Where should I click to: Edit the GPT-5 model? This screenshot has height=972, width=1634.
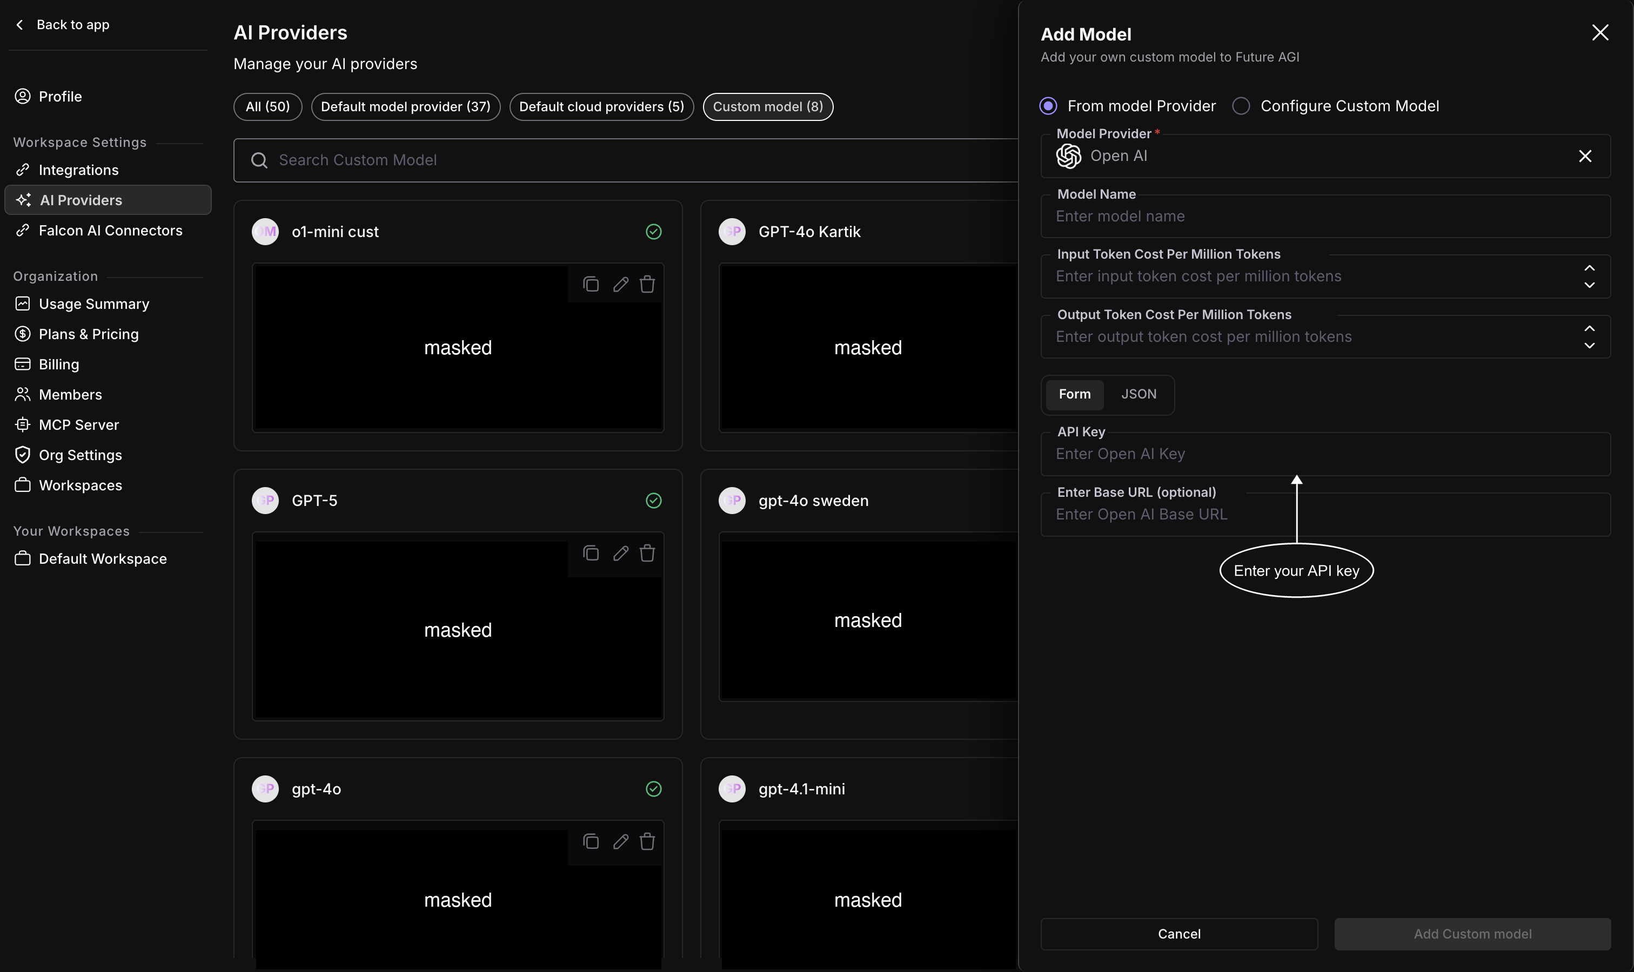click(621, 553)
